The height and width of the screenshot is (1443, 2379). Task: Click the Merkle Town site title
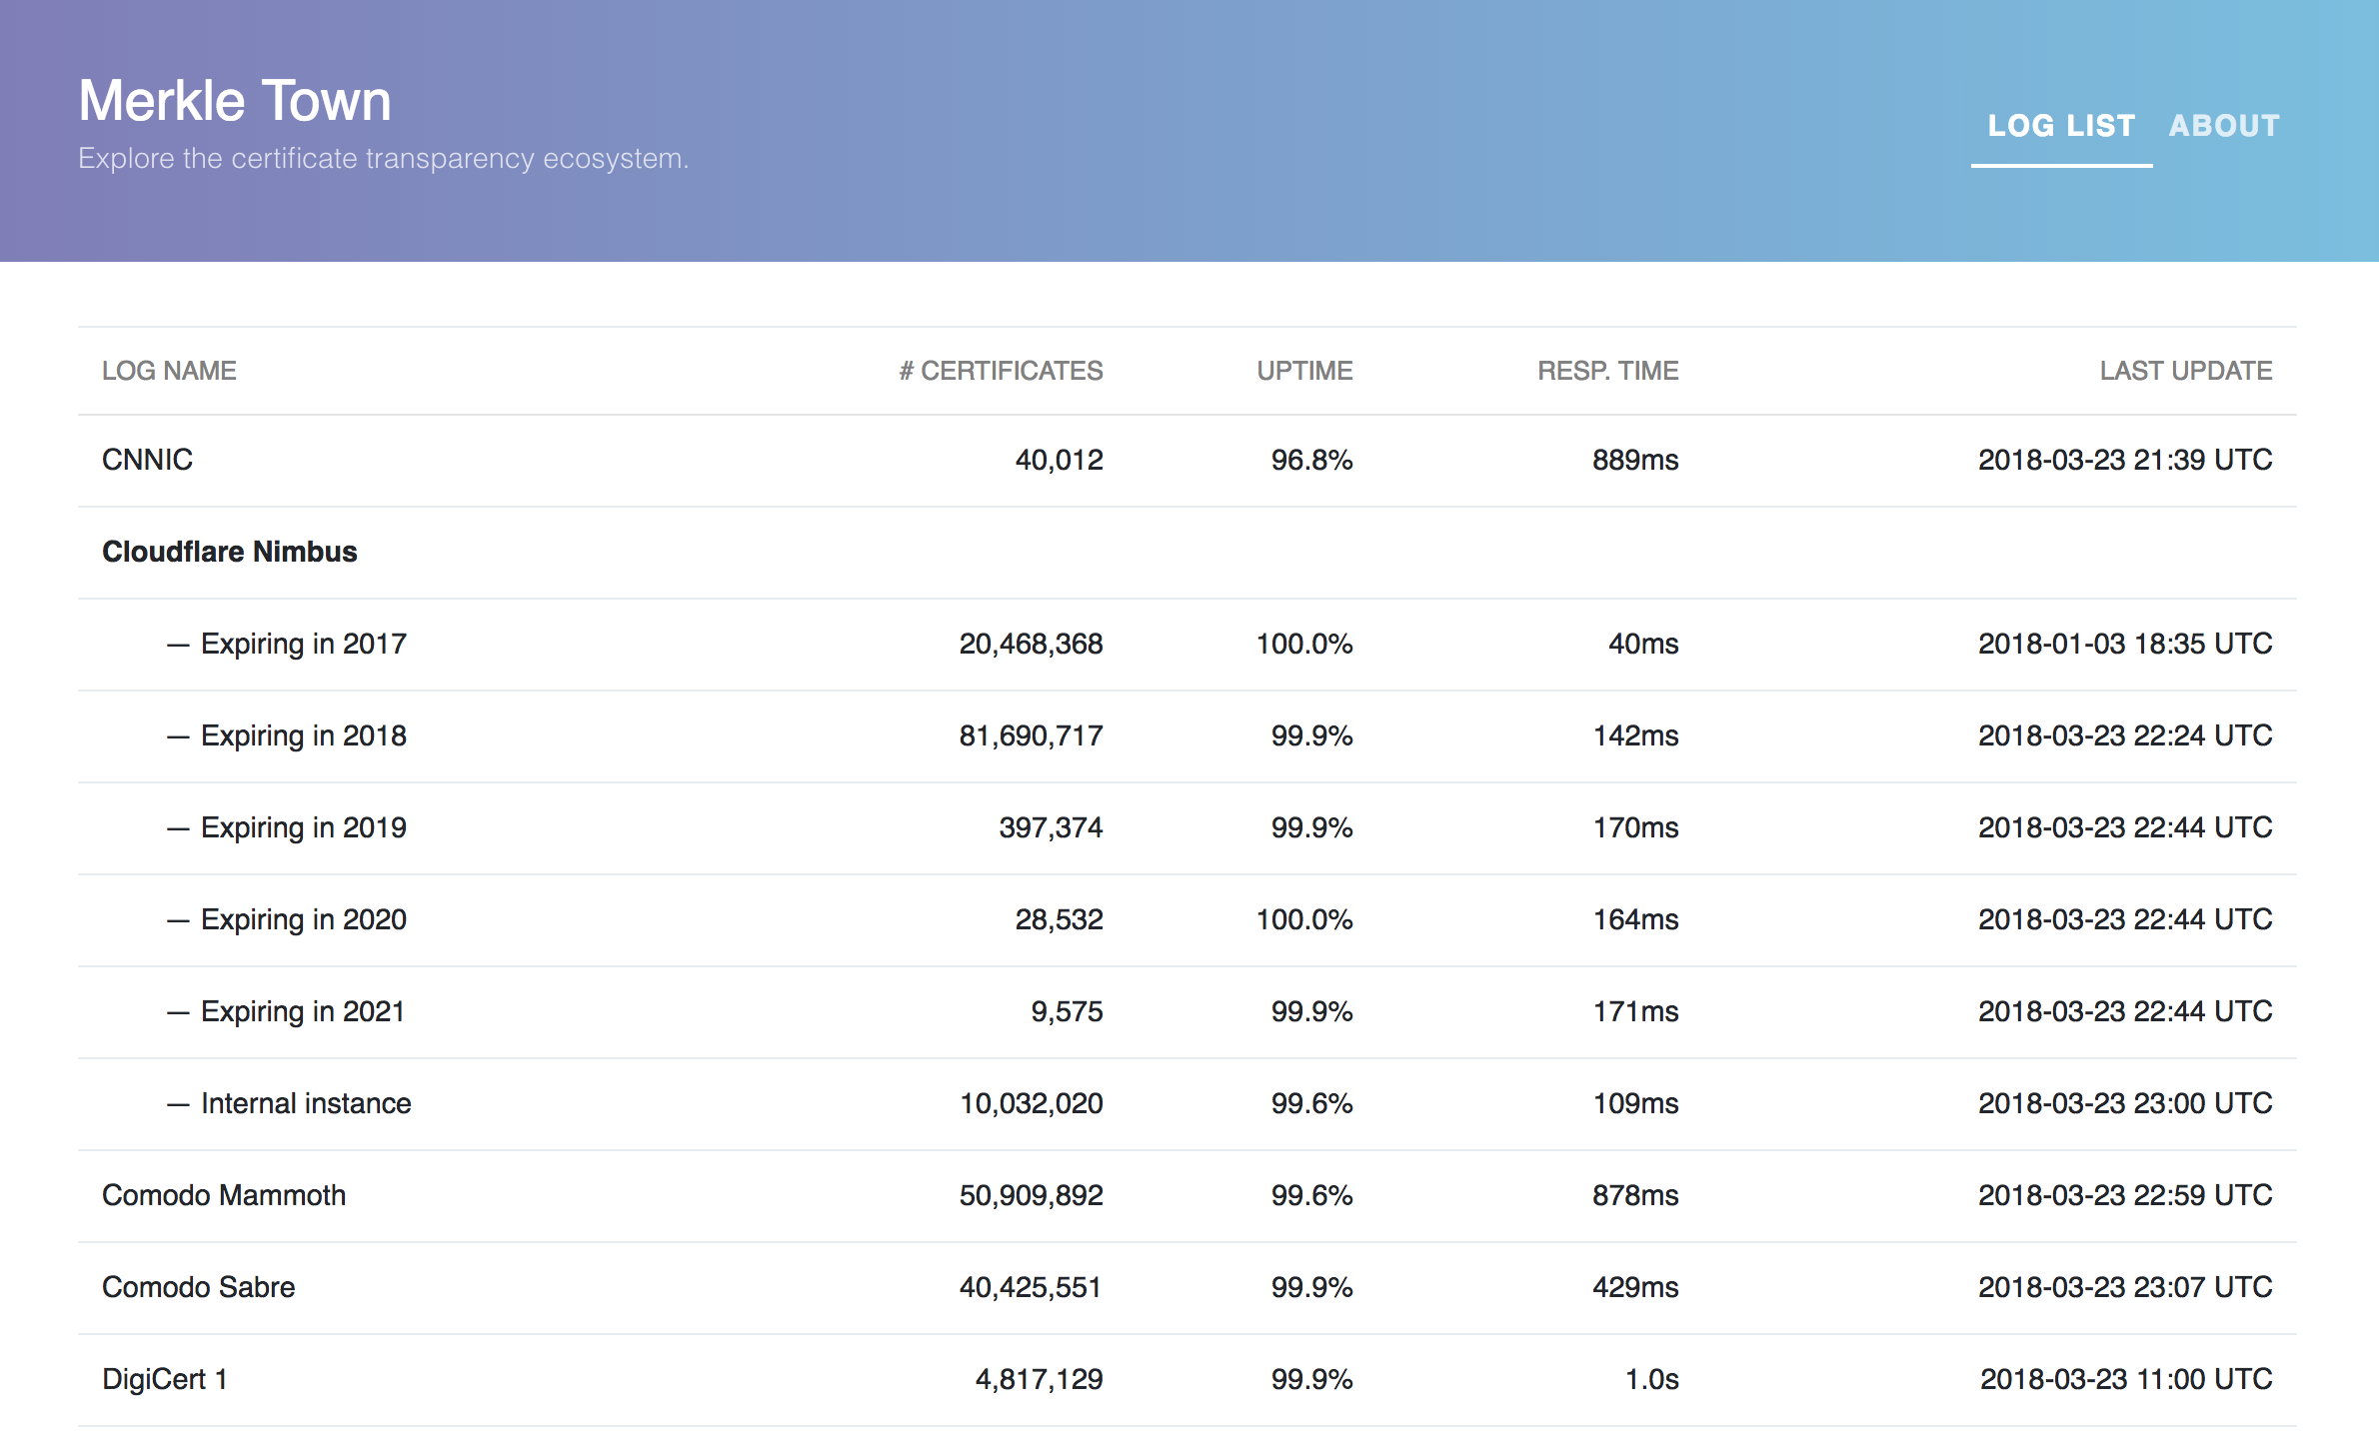click(x=235, y=101)
